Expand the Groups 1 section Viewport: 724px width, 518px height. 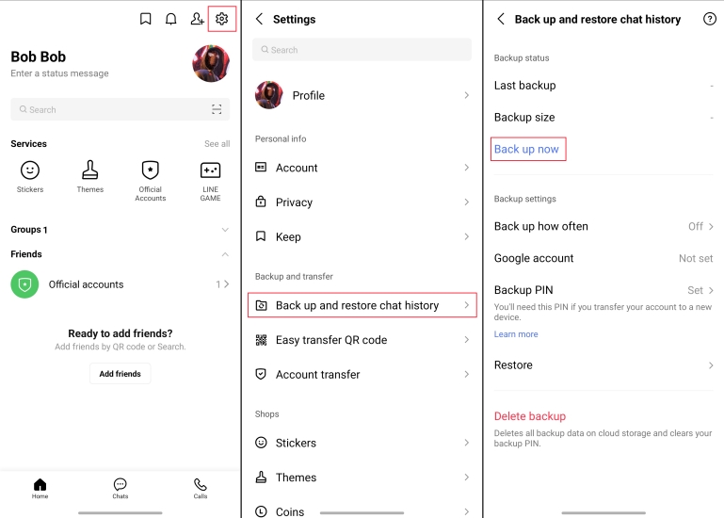[x=224, y=230]
